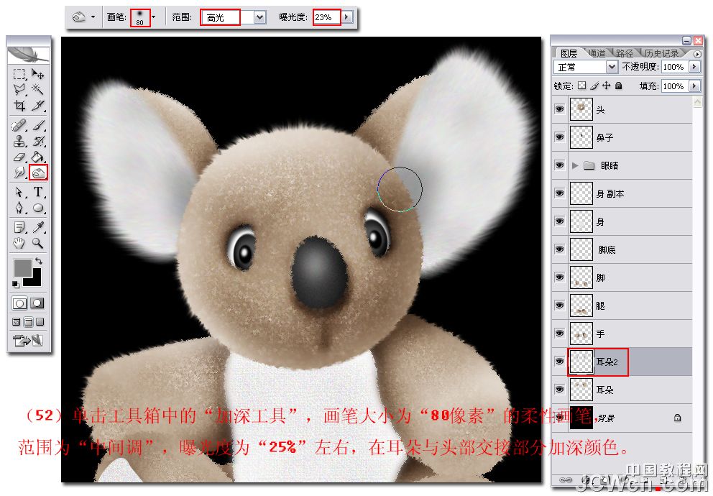Hide the 脚底 layer

[559, 249]
